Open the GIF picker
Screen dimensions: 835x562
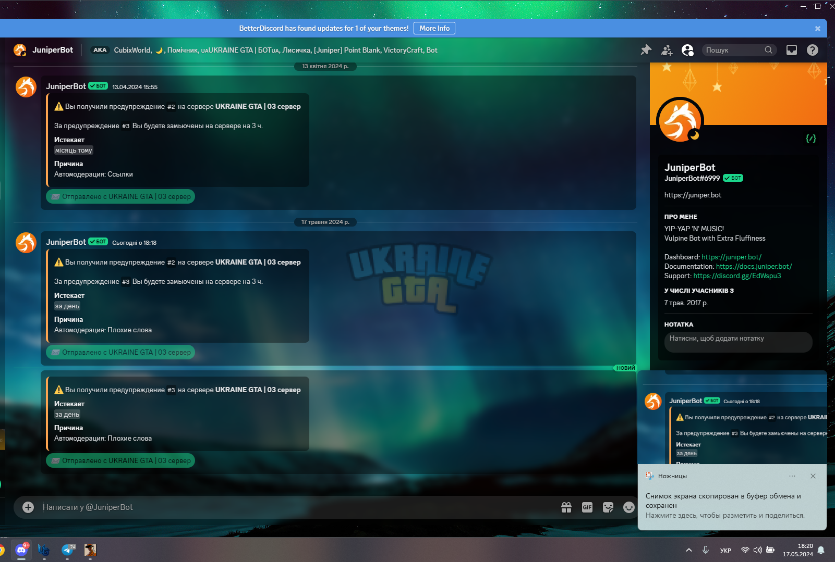click(x=587, y=507)
